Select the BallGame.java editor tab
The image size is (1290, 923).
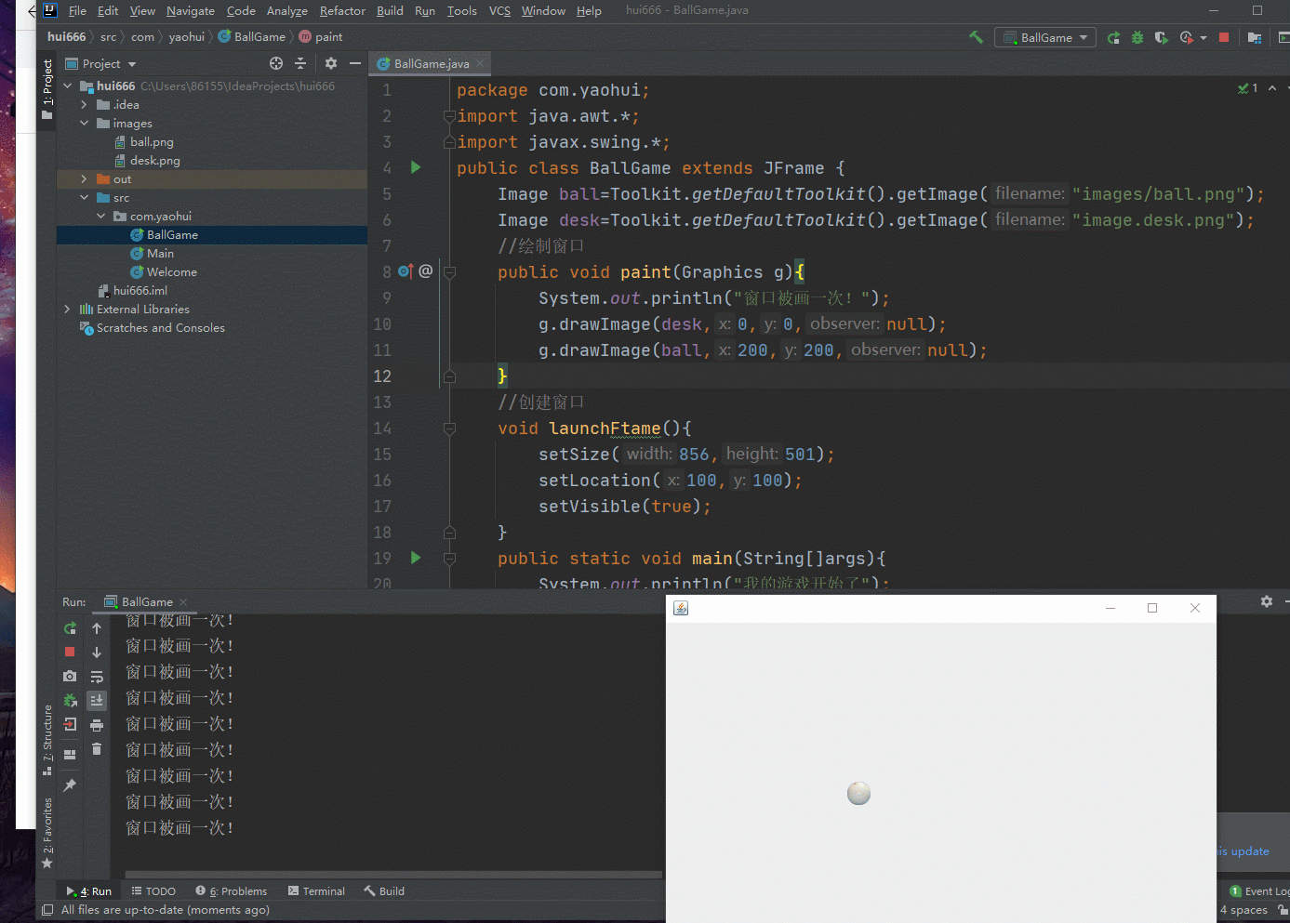pyautogui.click(x=431, y=63)
